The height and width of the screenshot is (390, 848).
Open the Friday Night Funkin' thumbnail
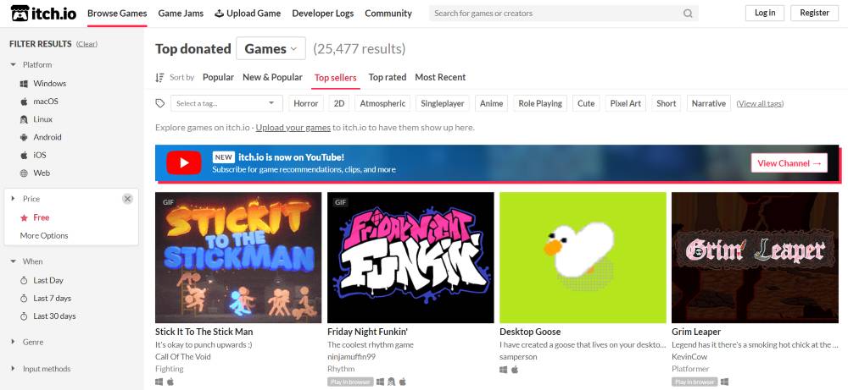point(410,258)
